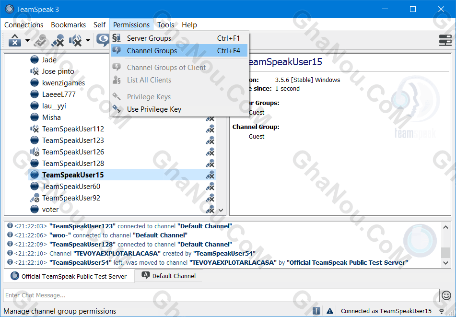
Task: Click the Server Groups menu entry icon
Action: pyautogui.click(x=117, y=38)
